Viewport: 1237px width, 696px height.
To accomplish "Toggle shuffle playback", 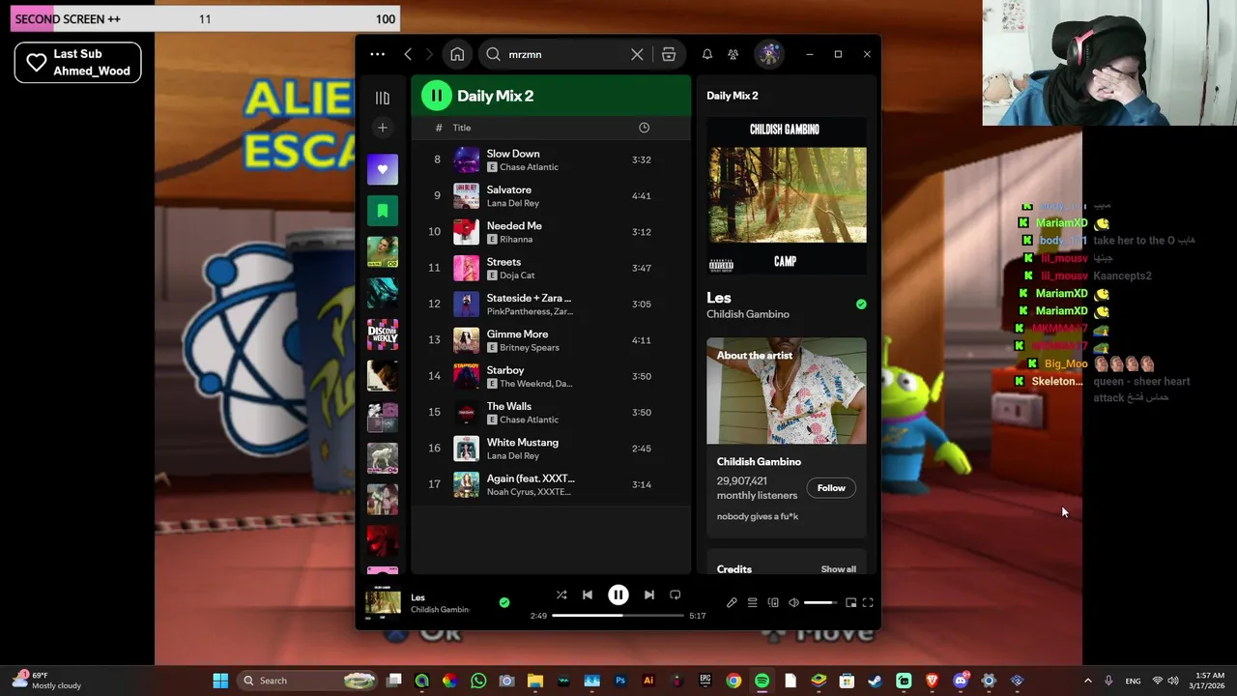I will (x=561, y=595).
